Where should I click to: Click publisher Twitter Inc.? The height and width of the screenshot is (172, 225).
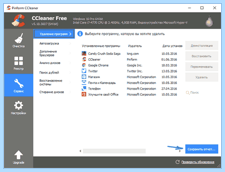tap(135, 71)
